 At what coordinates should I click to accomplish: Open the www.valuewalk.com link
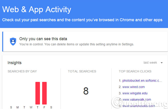pyautogui.click(x=136, y=99)
